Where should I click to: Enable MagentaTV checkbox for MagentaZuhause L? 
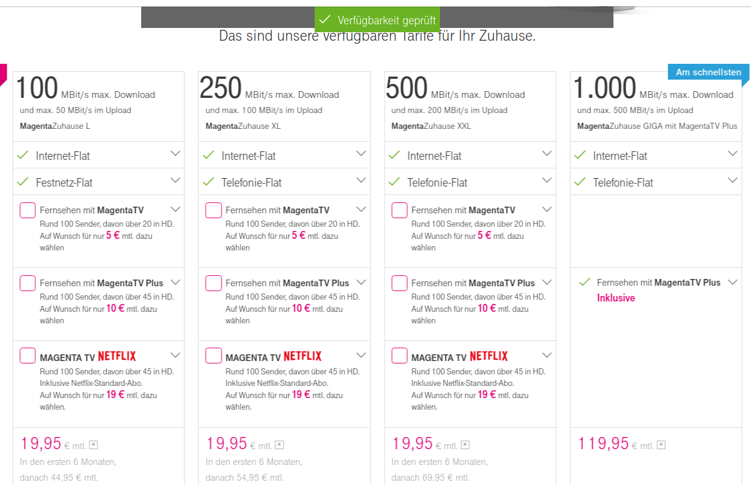click(27, 210)
